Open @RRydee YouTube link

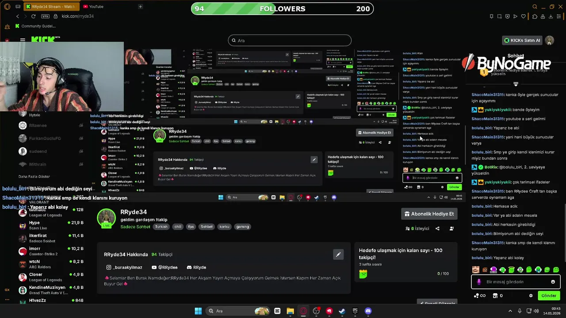pyautogui.click(x=164, y=267)
